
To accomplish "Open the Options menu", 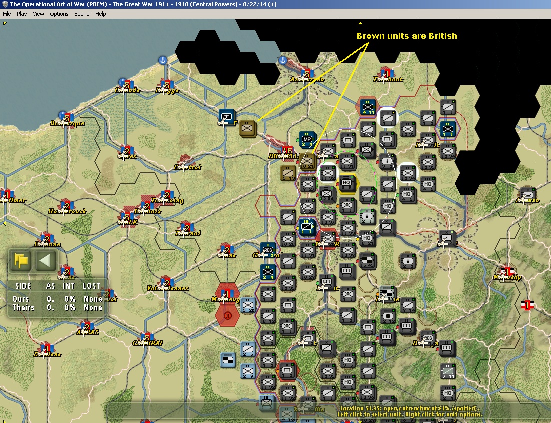I will click(59, 14).
